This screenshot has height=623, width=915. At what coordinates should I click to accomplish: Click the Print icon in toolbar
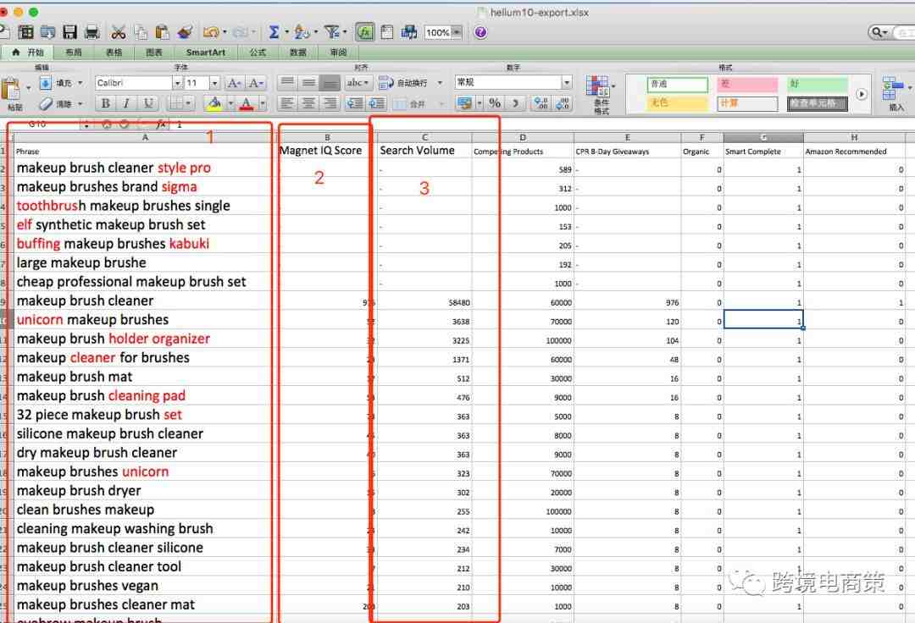point(92,32)
